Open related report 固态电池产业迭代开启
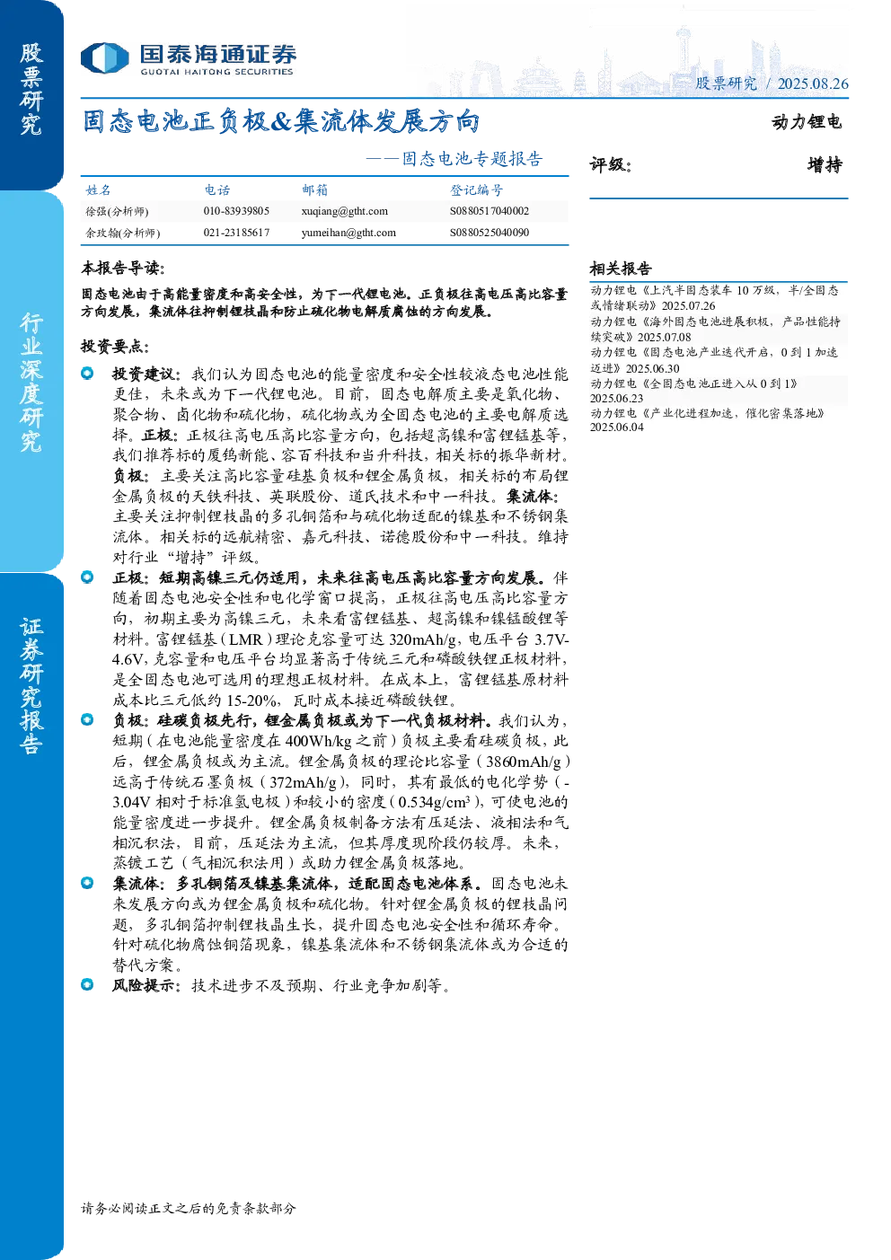Screen dimensions: 891x1260 (x=715, y=360)
